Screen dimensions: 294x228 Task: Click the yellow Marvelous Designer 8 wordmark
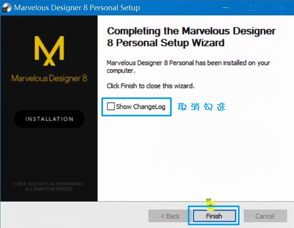point(49,78)
